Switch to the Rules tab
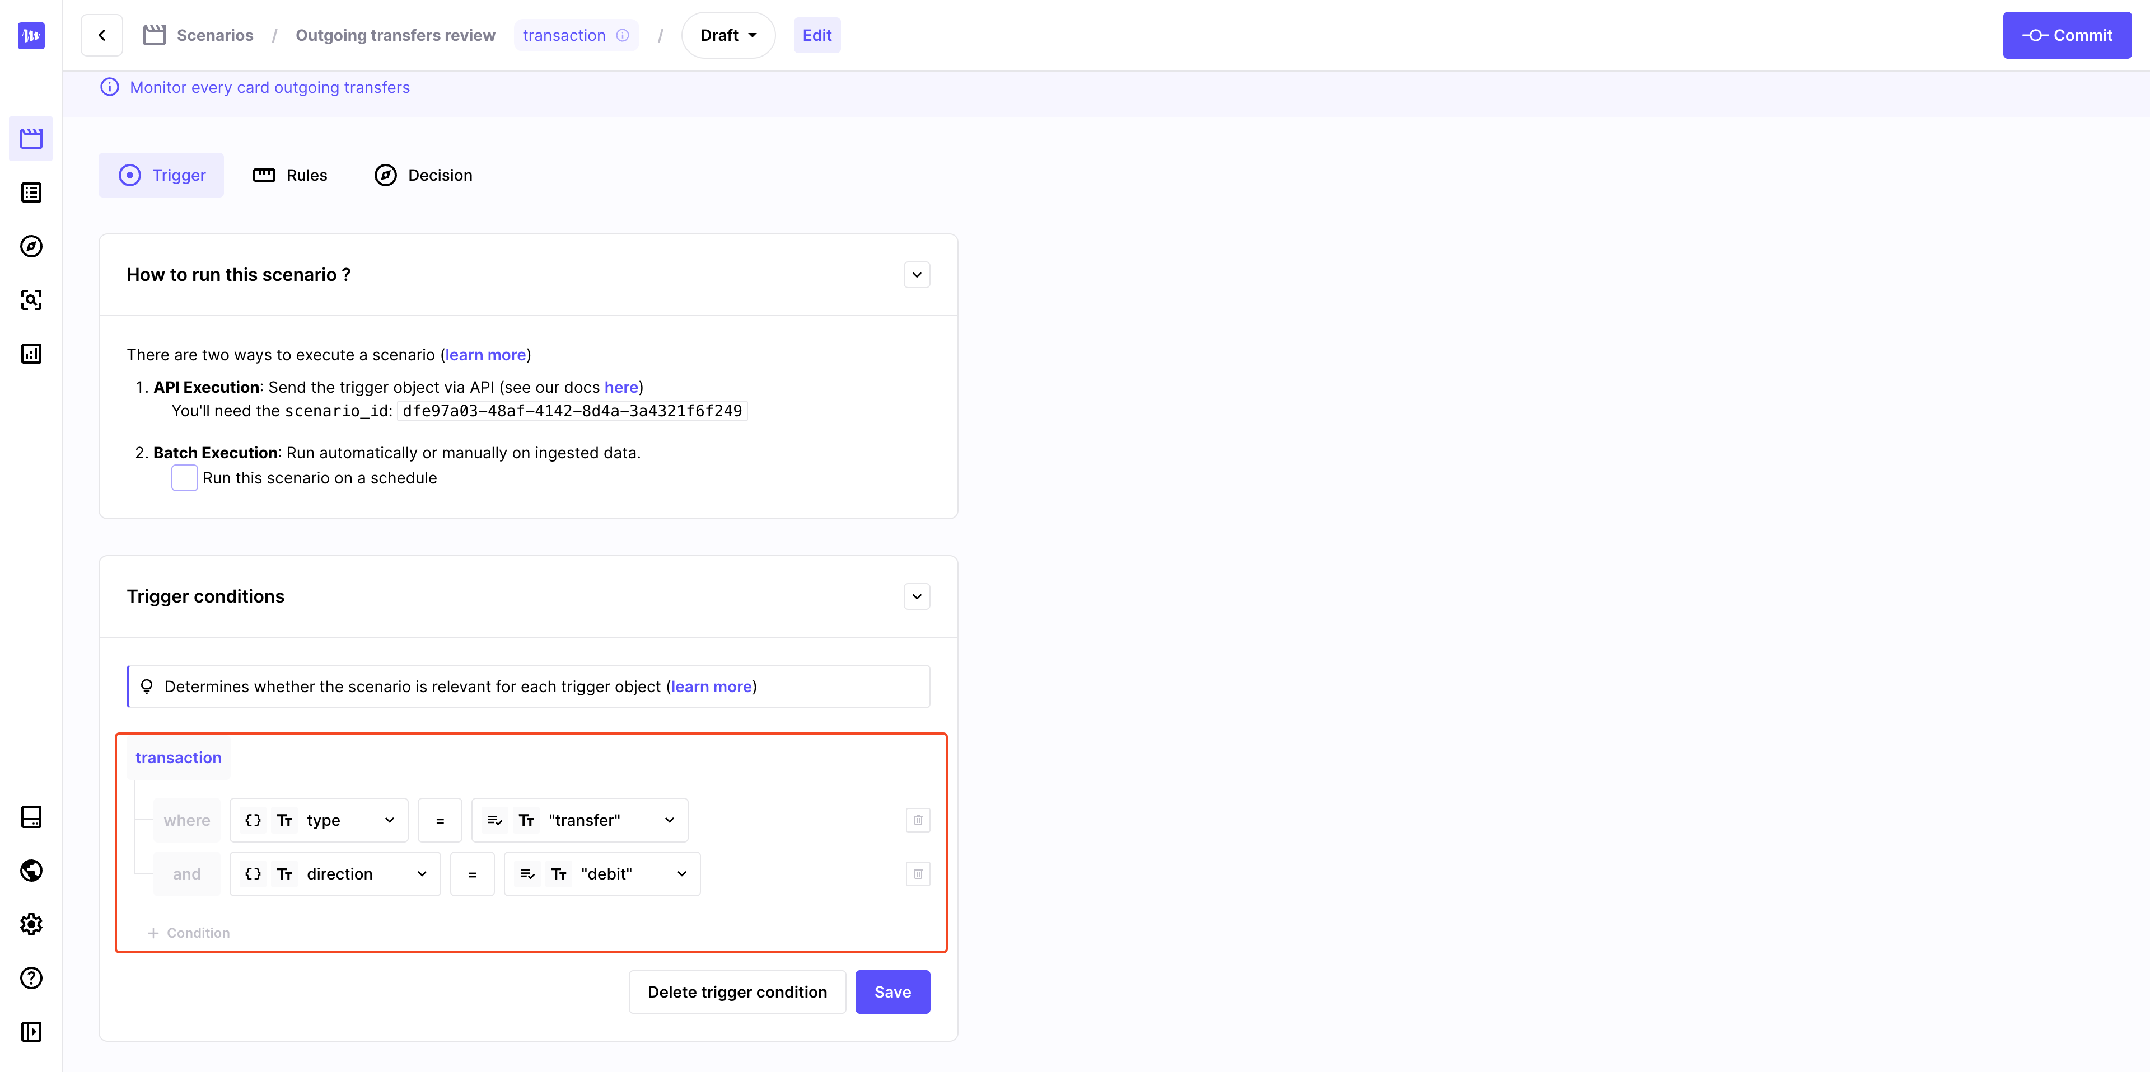2150x1072 pixels. pos(289,175)
